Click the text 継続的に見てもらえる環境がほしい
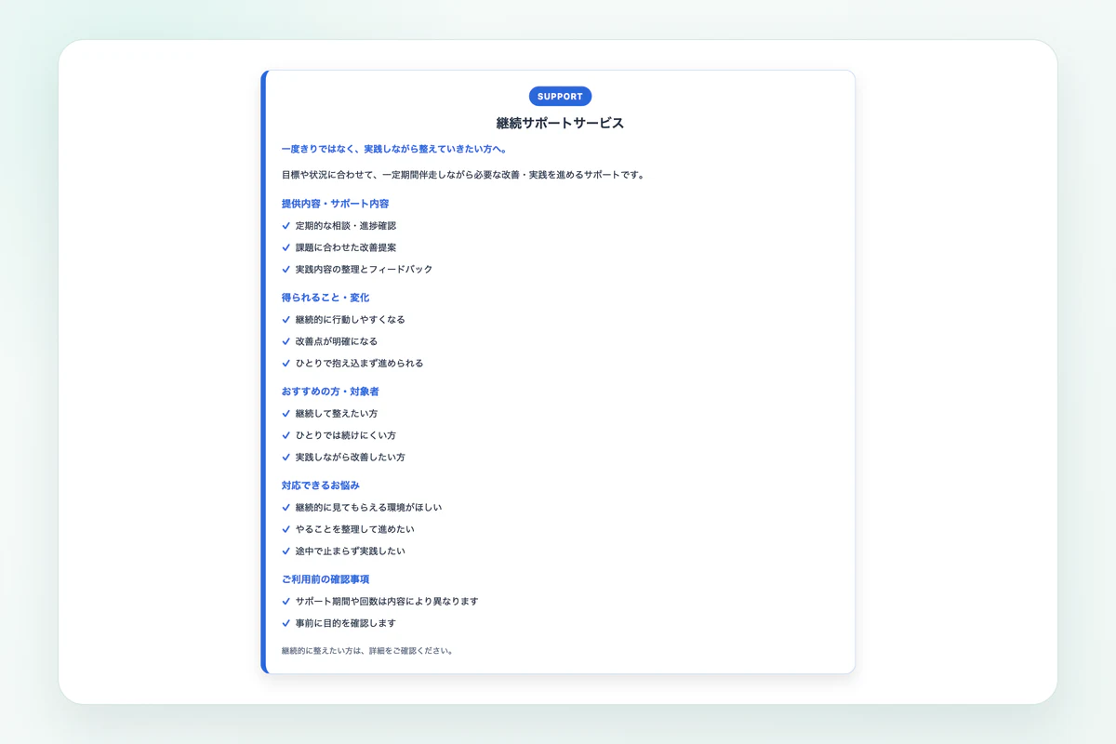The image size is (1116, 744). tap(369, 508)
